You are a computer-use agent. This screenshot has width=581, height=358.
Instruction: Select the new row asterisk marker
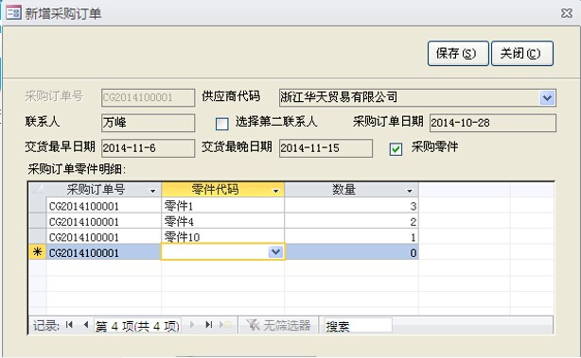[x=38, y=252]
